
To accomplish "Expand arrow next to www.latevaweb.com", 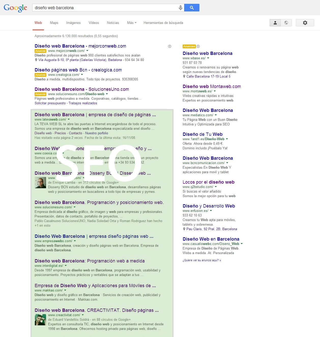I will click(69, 120).
